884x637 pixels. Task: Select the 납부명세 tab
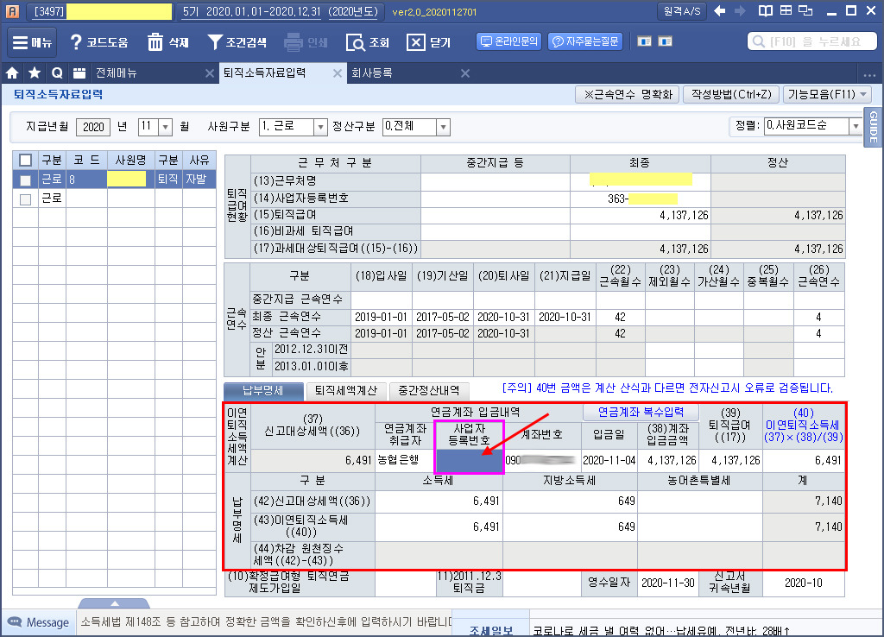(263, 390)
